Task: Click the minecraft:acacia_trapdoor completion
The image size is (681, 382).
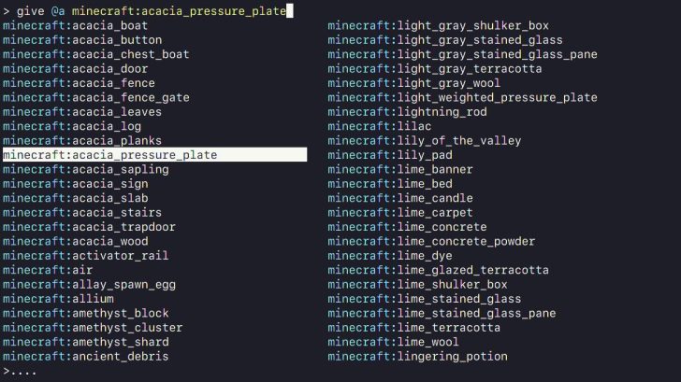Action: [89, 227]
